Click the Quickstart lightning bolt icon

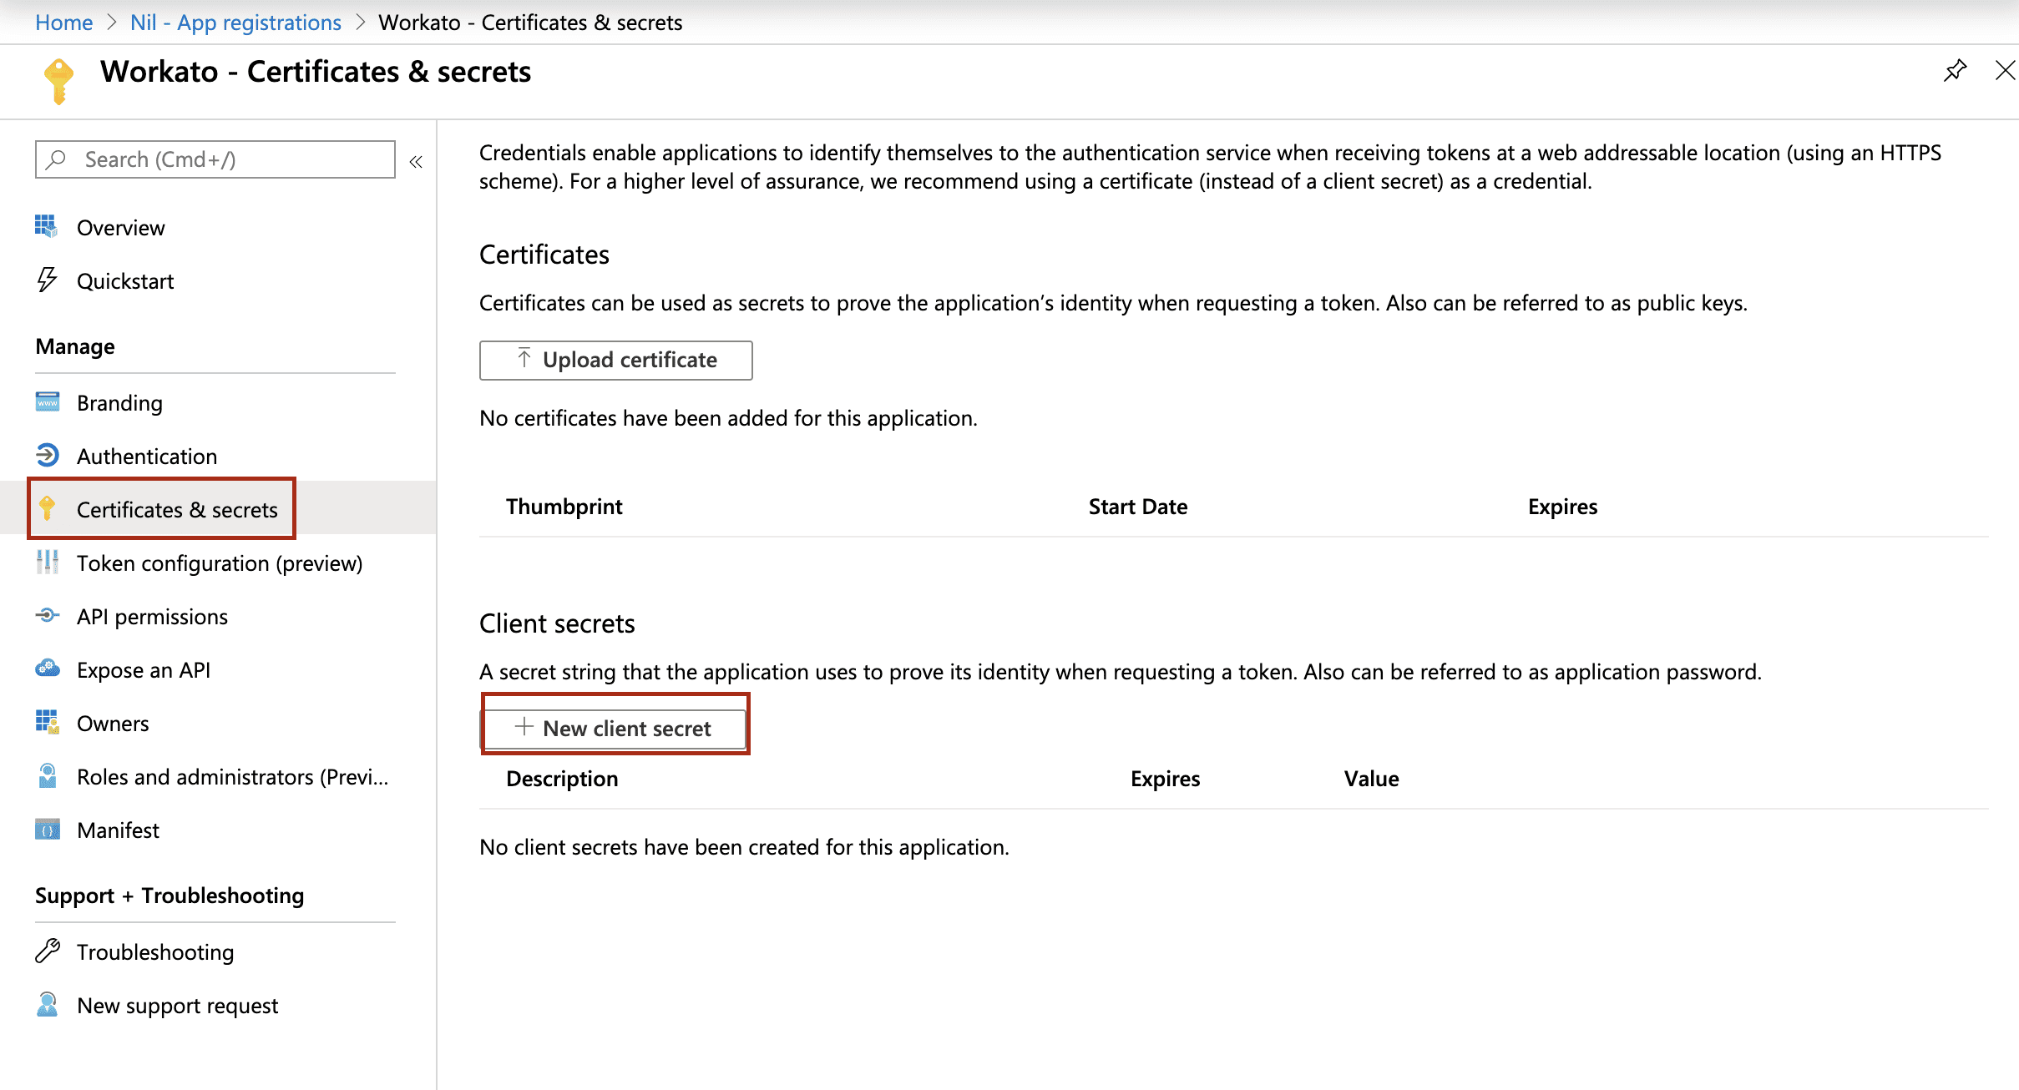pos(47,280)
